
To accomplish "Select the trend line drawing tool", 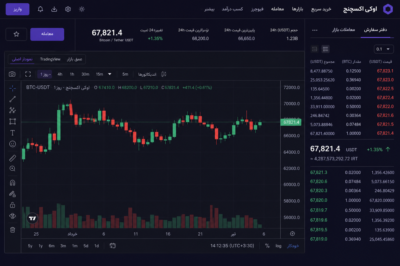I will [12, 99].
